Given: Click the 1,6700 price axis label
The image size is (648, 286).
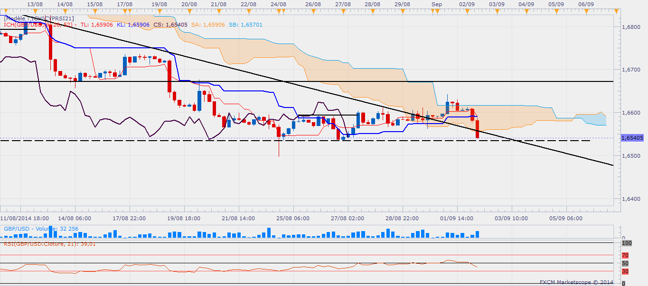Looking at the screenshot, I should point(631,70).
